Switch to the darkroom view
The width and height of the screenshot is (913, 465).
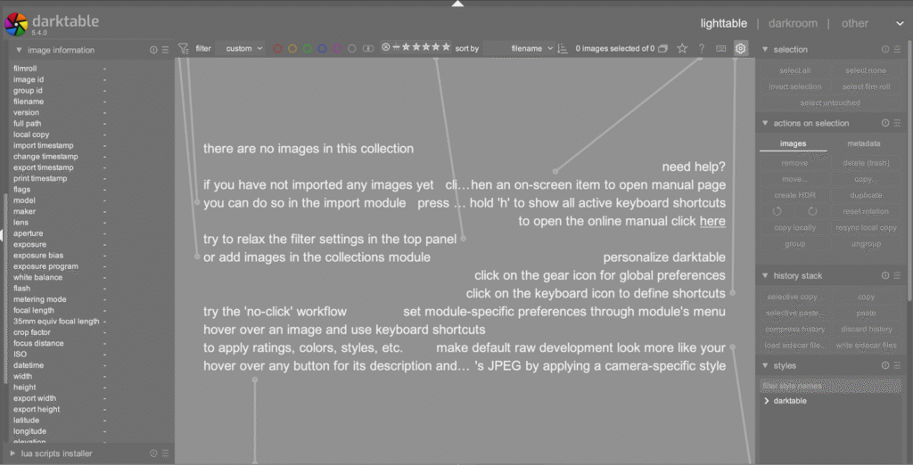(794, 23)
